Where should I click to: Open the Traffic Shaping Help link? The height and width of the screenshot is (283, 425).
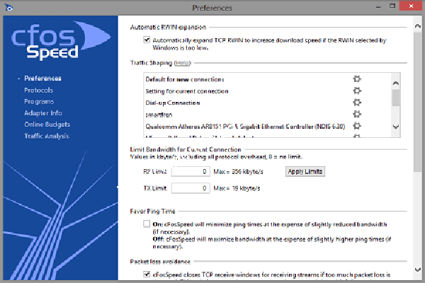(183, 63)
